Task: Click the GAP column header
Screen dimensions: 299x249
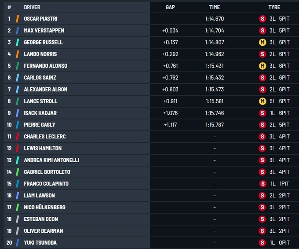Action: point(170,7)
